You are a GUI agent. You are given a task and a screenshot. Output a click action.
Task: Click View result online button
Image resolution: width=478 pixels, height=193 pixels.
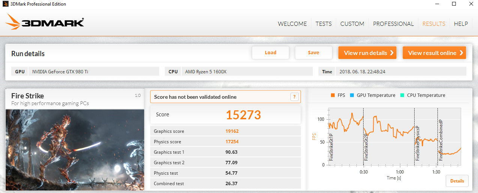point(434,53)
